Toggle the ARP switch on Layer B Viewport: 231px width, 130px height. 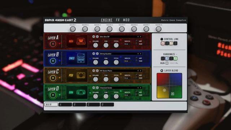[x=137, y=58]
